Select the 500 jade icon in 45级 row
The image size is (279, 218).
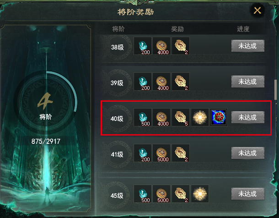(x=143, y=194)
